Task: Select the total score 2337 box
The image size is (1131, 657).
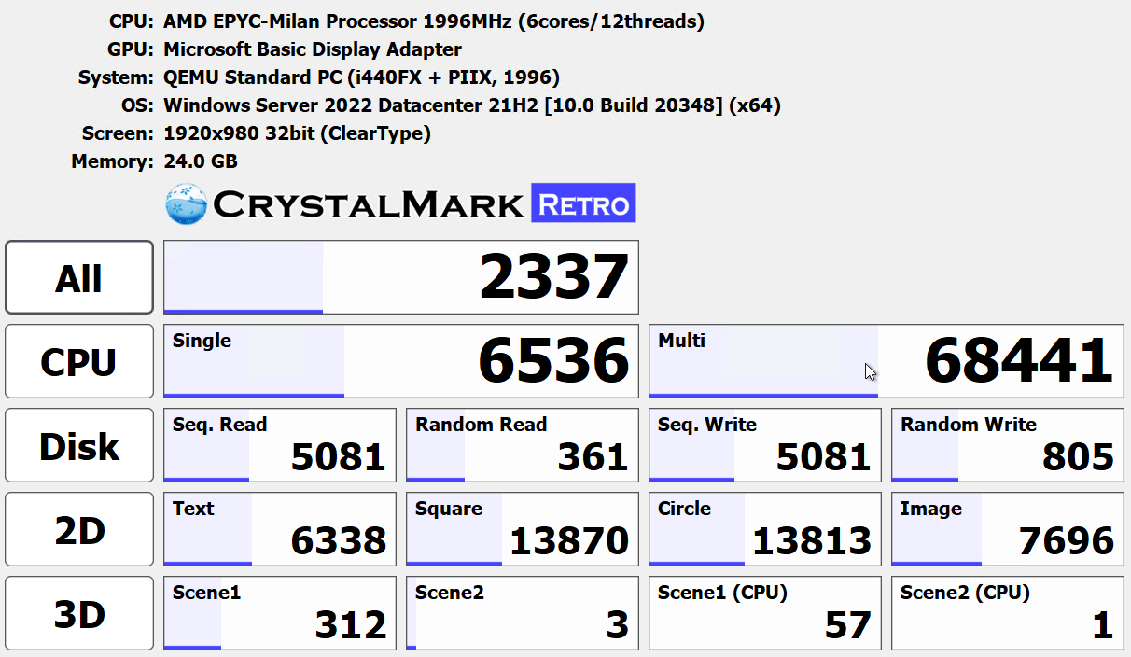Action: (x=401, y=277)
